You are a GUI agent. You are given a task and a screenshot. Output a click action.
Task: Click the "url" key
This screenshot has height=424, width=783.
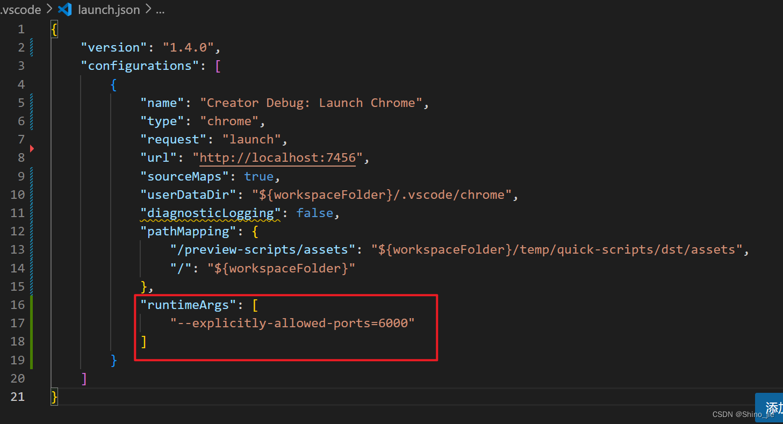[159, 158]
